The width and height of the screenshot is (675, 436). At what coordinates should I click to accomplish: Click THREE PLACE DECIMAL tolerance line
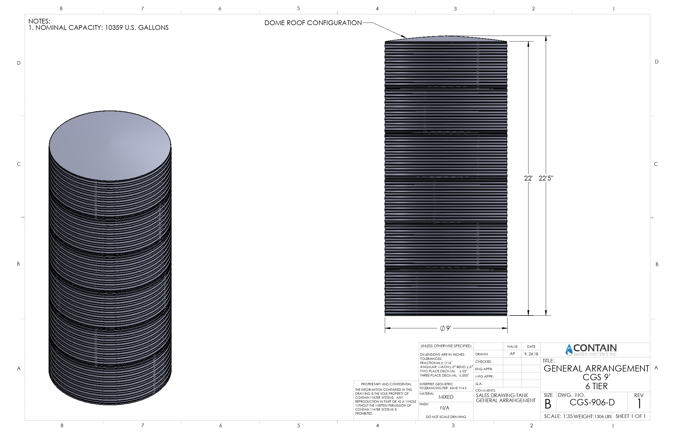point(444,375)
